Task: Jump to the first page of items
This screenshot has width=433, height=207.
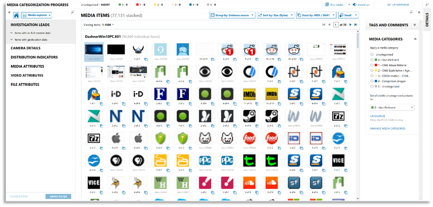Action: 323,25
